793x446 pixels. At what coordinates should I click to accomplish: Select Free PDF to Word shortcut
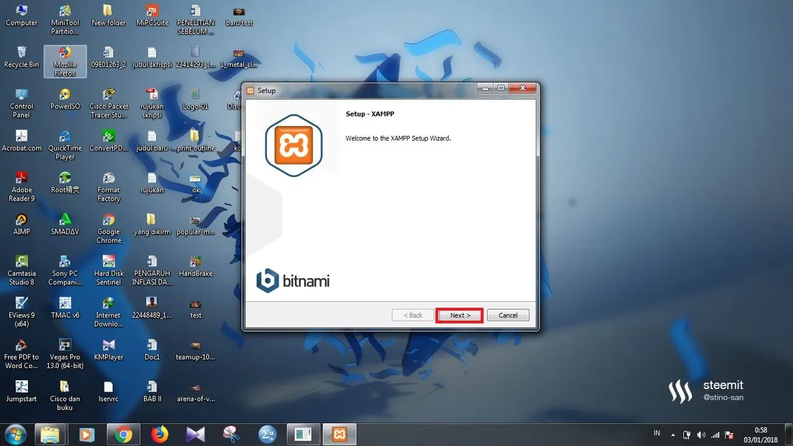click(x=22, y=354)
